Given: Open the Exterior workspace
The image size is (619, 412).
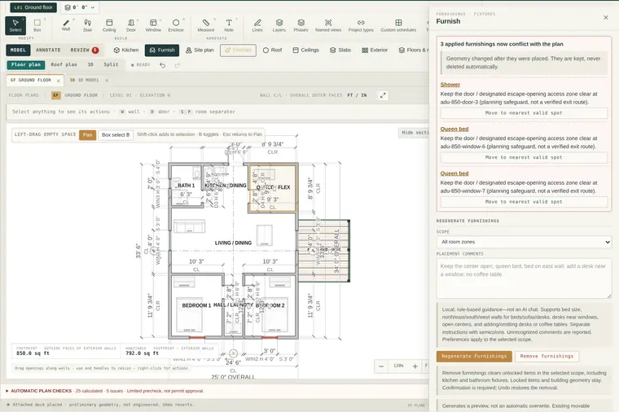Looking at the screenshot, I should pos(375,50).
